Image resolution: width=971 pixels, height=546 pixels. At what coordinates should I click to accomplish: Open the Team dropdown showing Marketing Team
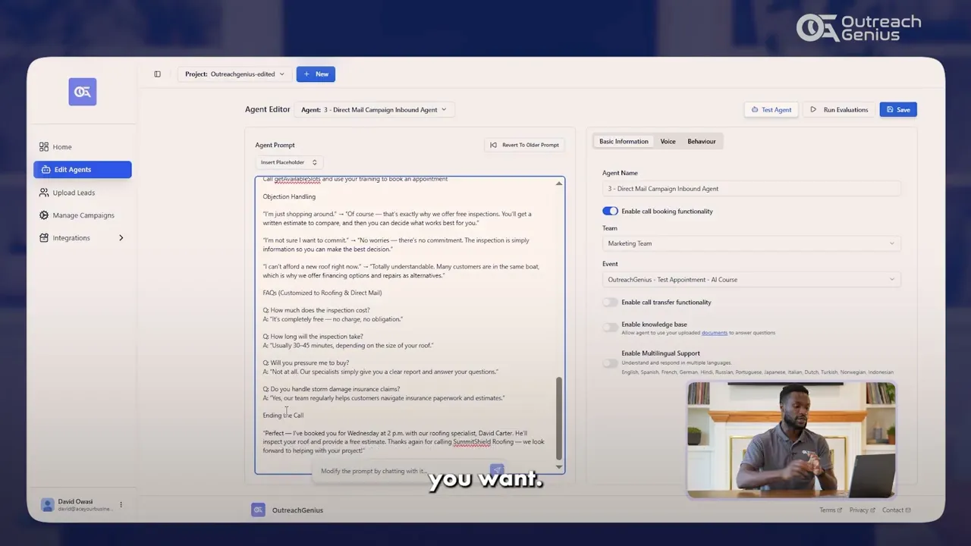tap(752, 243)
